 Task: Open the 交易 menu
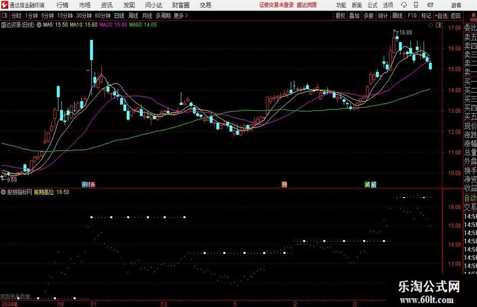205,5
